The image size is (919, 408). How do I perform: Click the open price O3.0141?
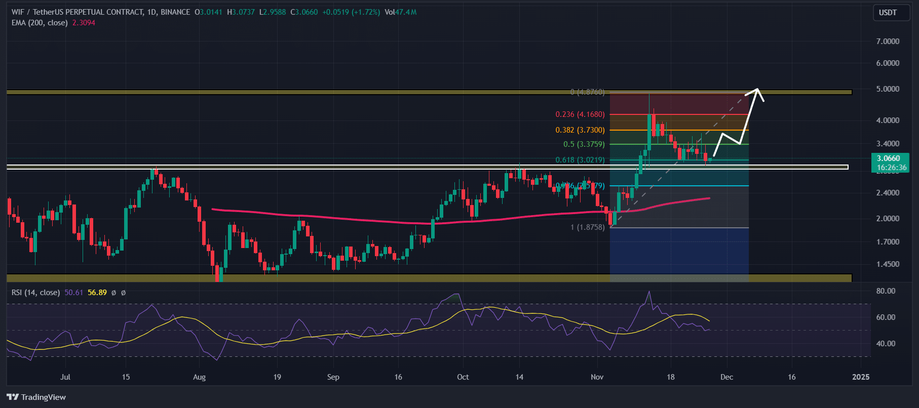pos(208,12)
